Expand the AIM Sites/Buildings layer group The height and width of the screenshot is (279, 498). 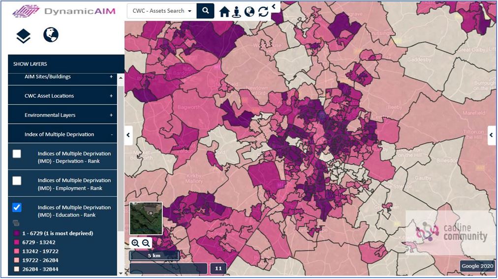coord(111,77)
